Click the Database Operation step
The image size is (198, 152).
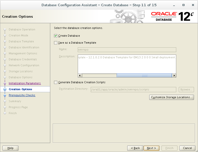click(22, 29)
